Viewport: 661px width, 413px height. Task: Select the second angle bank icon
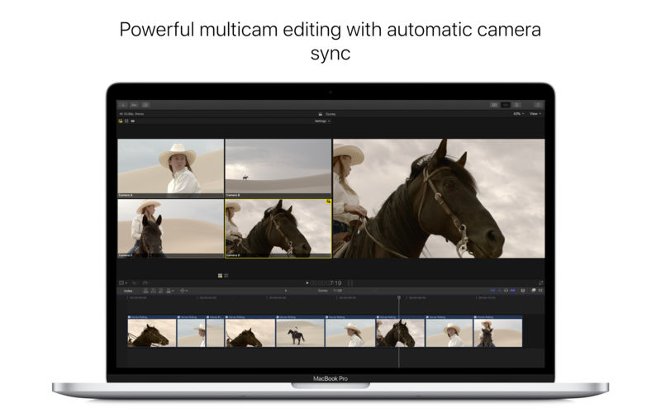(x=226, y=276)
